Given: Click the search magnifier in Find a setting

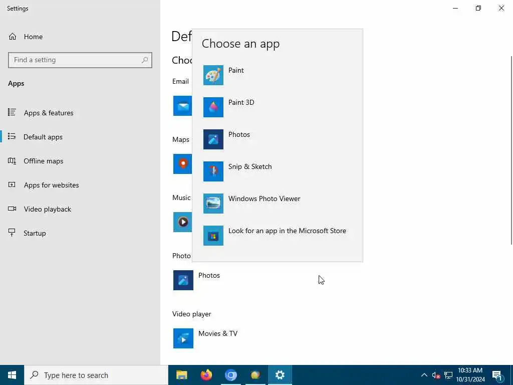Looking at the screenshot, I should pos(145,60).
